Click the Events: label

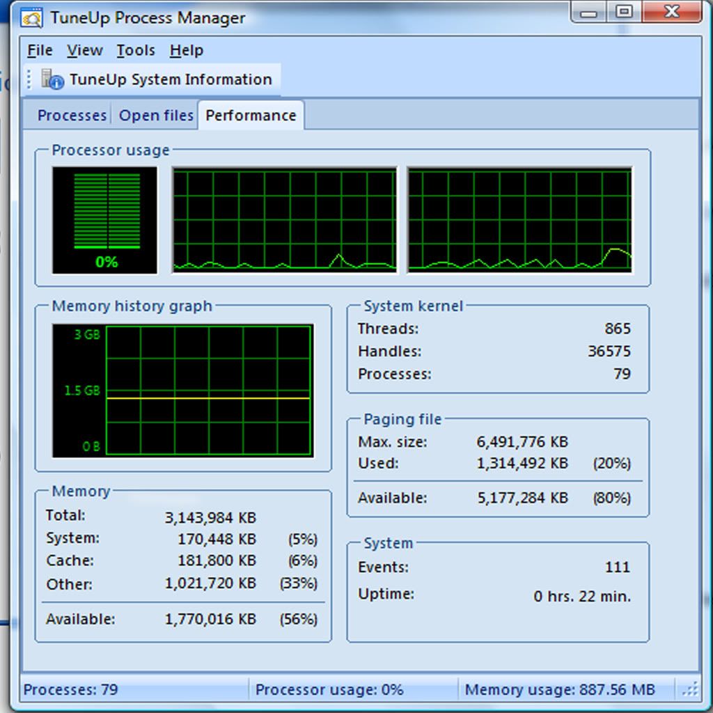coord(384,567)
